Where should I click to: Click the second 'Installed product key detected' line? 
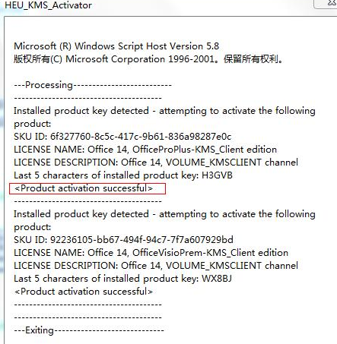164,214
